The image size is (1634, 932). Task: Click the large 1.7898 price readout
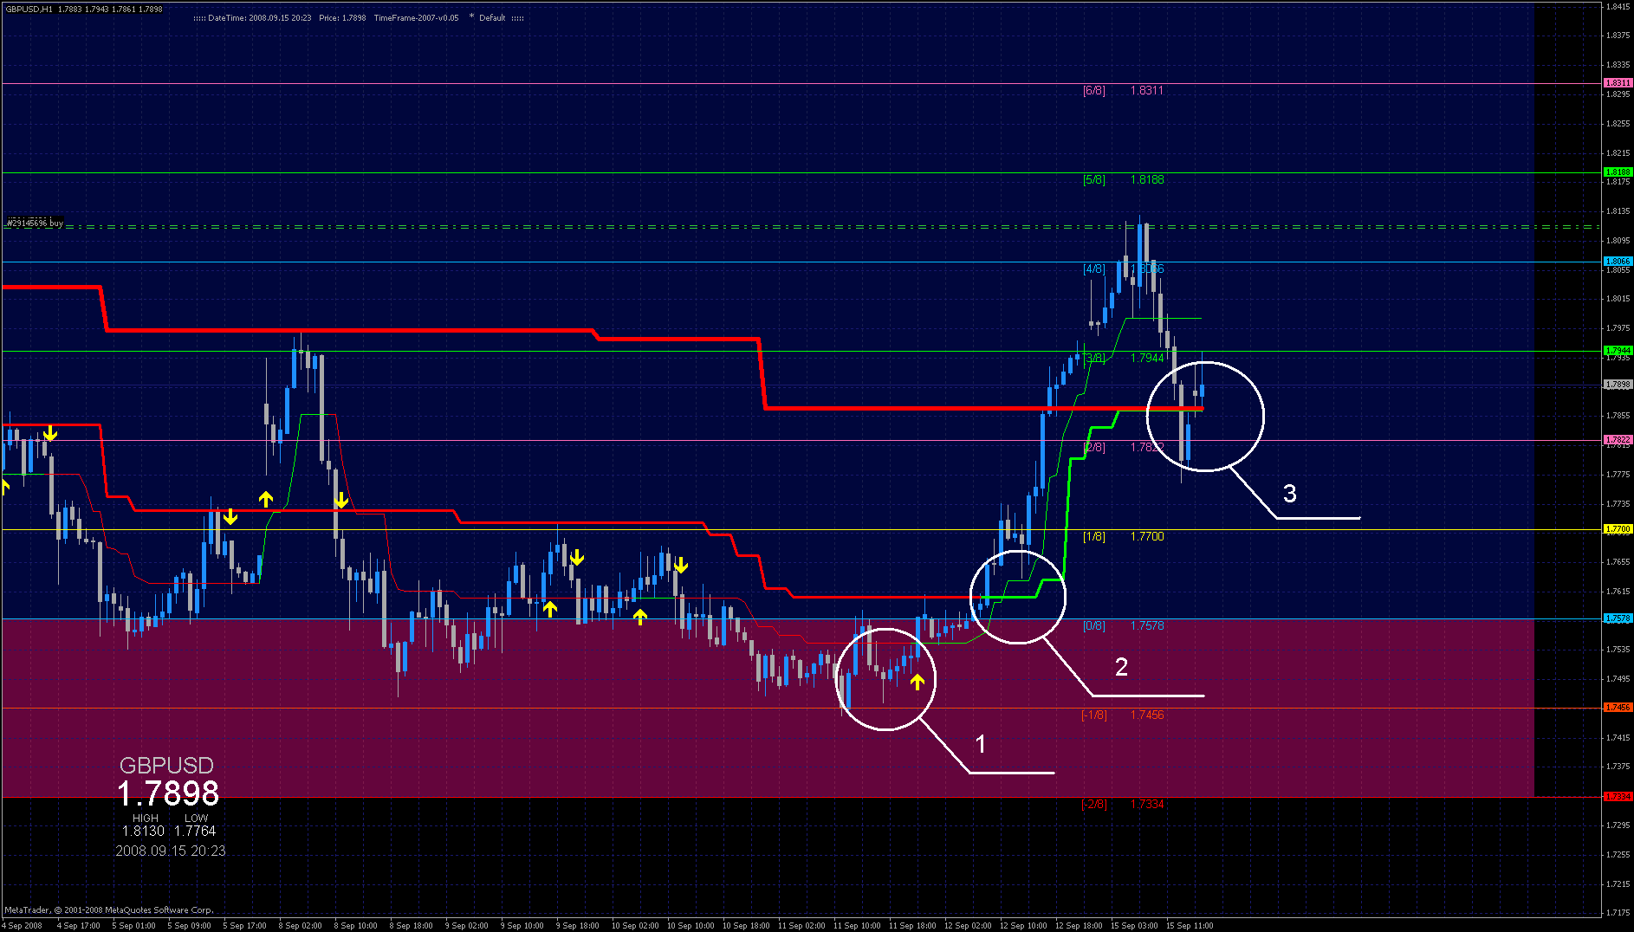[x=168, y=793]
